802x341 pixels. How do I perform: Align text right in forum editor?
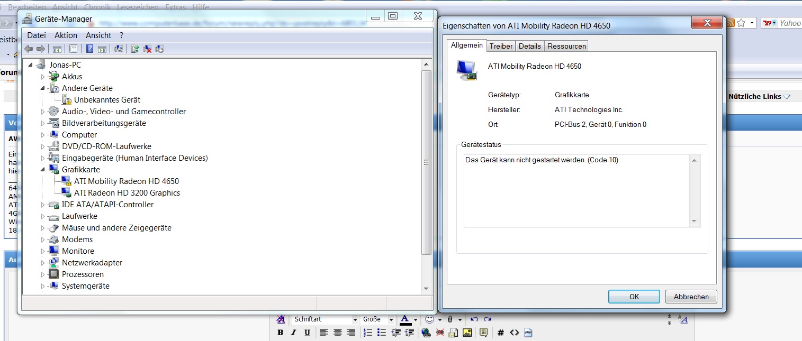pyautogui.click(x=351, y=333)
